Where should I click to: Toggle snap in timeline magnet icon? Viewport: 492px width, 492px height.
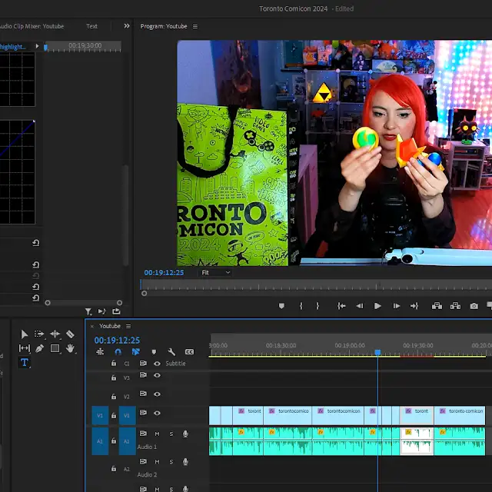tap(118, 352)
